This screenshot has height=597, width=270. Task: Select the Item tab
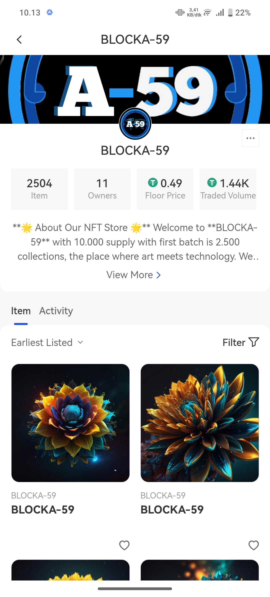(21, 311)
